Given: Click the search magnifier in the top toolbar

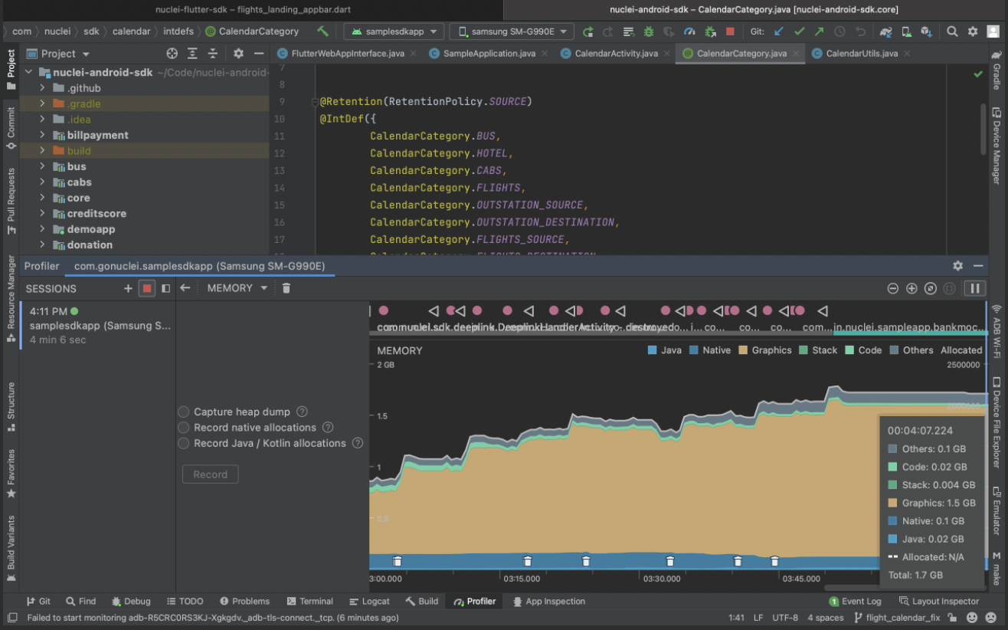Looking at the screenshot, I should click(952, 31).
